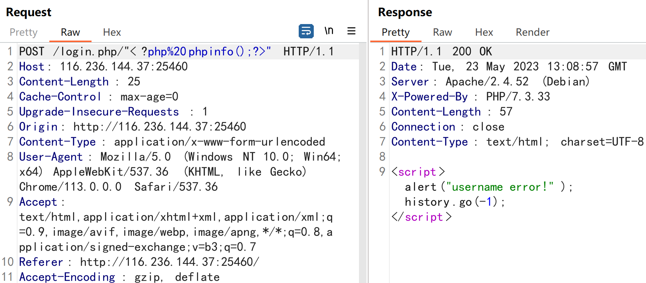Click the Origin header line

[x=133, y=127]
